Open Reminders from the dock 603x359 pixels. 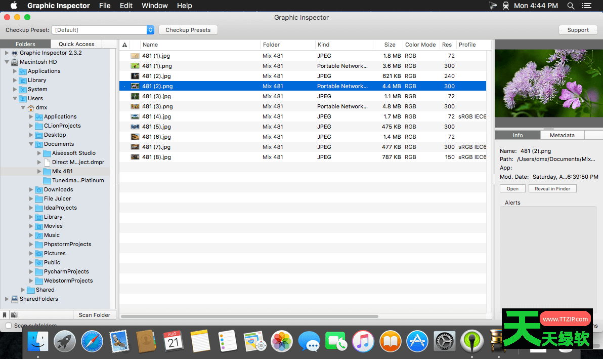tap(227, 341)
